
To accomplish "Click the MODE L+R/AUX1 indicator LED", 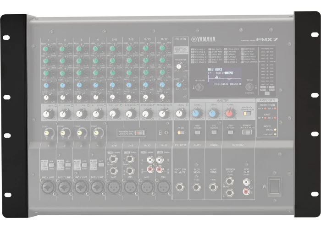I will click(x=275, y=134).
